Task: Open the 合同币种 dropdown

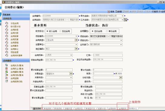Action: coord(71,55)
